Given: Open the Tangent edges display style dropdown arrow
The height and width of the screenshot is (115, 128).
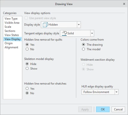Looking at the screenshot, I should point(92,33).
